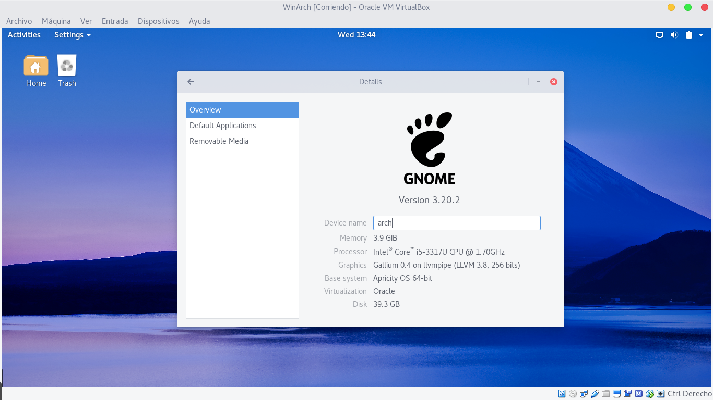Click the Virtualization value Oracle
The width and height of the screenshot is (713, 400).
[384, 291]
